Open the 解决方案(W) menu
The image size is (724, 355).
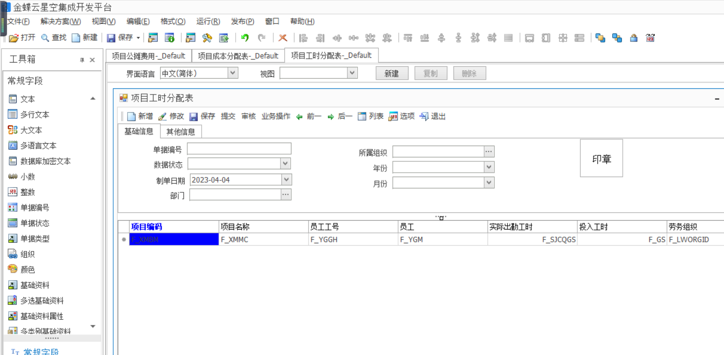61,21
